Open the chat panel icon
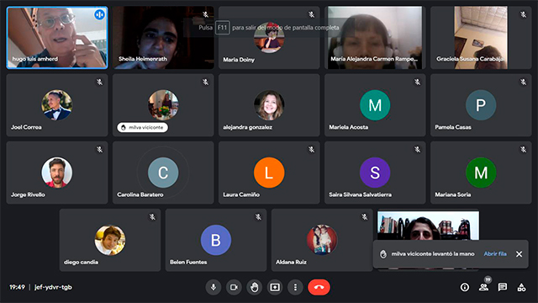The image size is (538, 303). point(503,287)
